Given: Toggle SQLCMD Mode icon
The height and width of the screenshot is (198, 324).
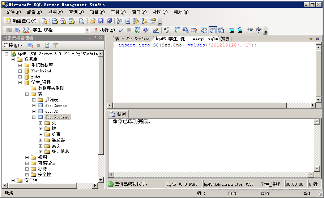Looking at the screenshot, I should (194, 30).
